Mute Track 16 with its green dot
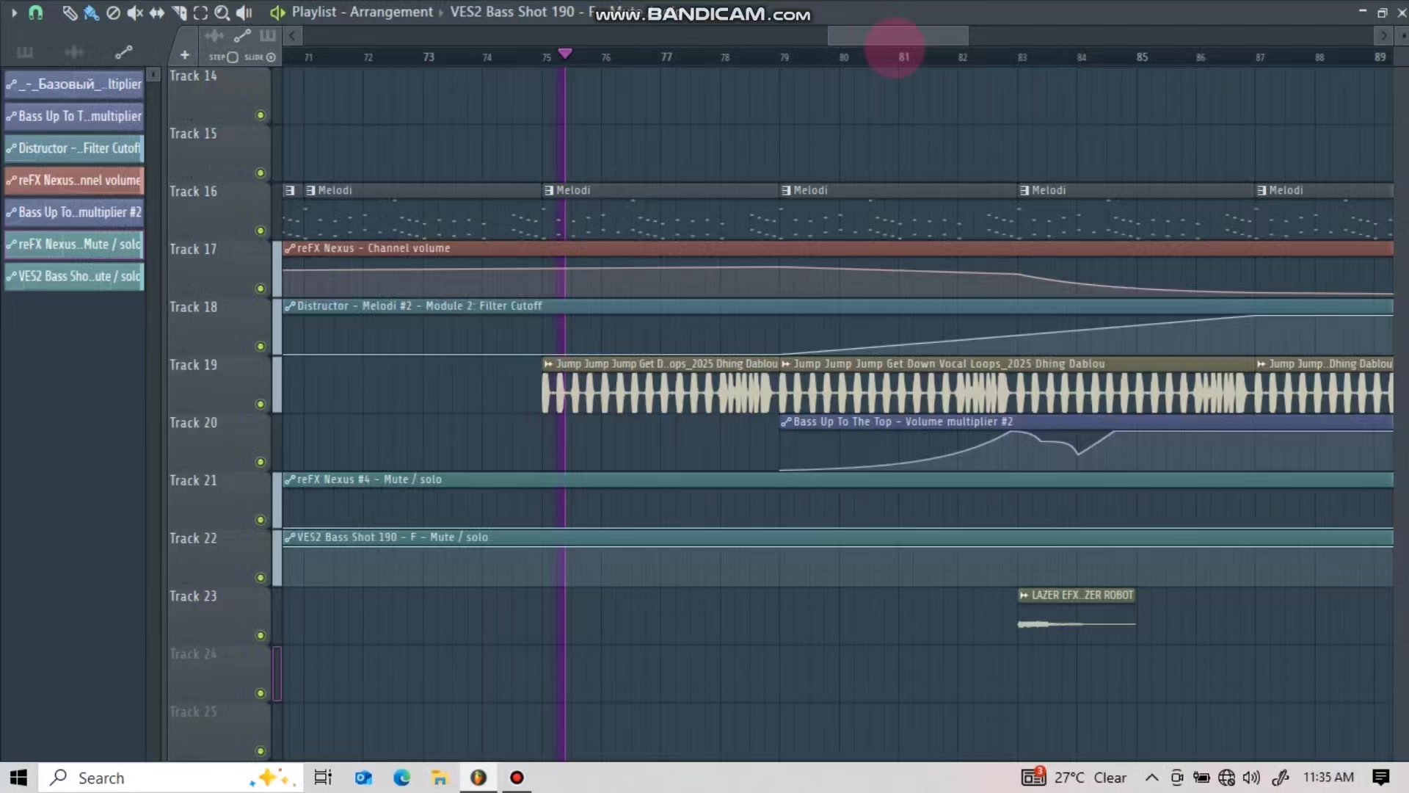The height and width of the screenshot is (793, 1409). click(260, 231)
